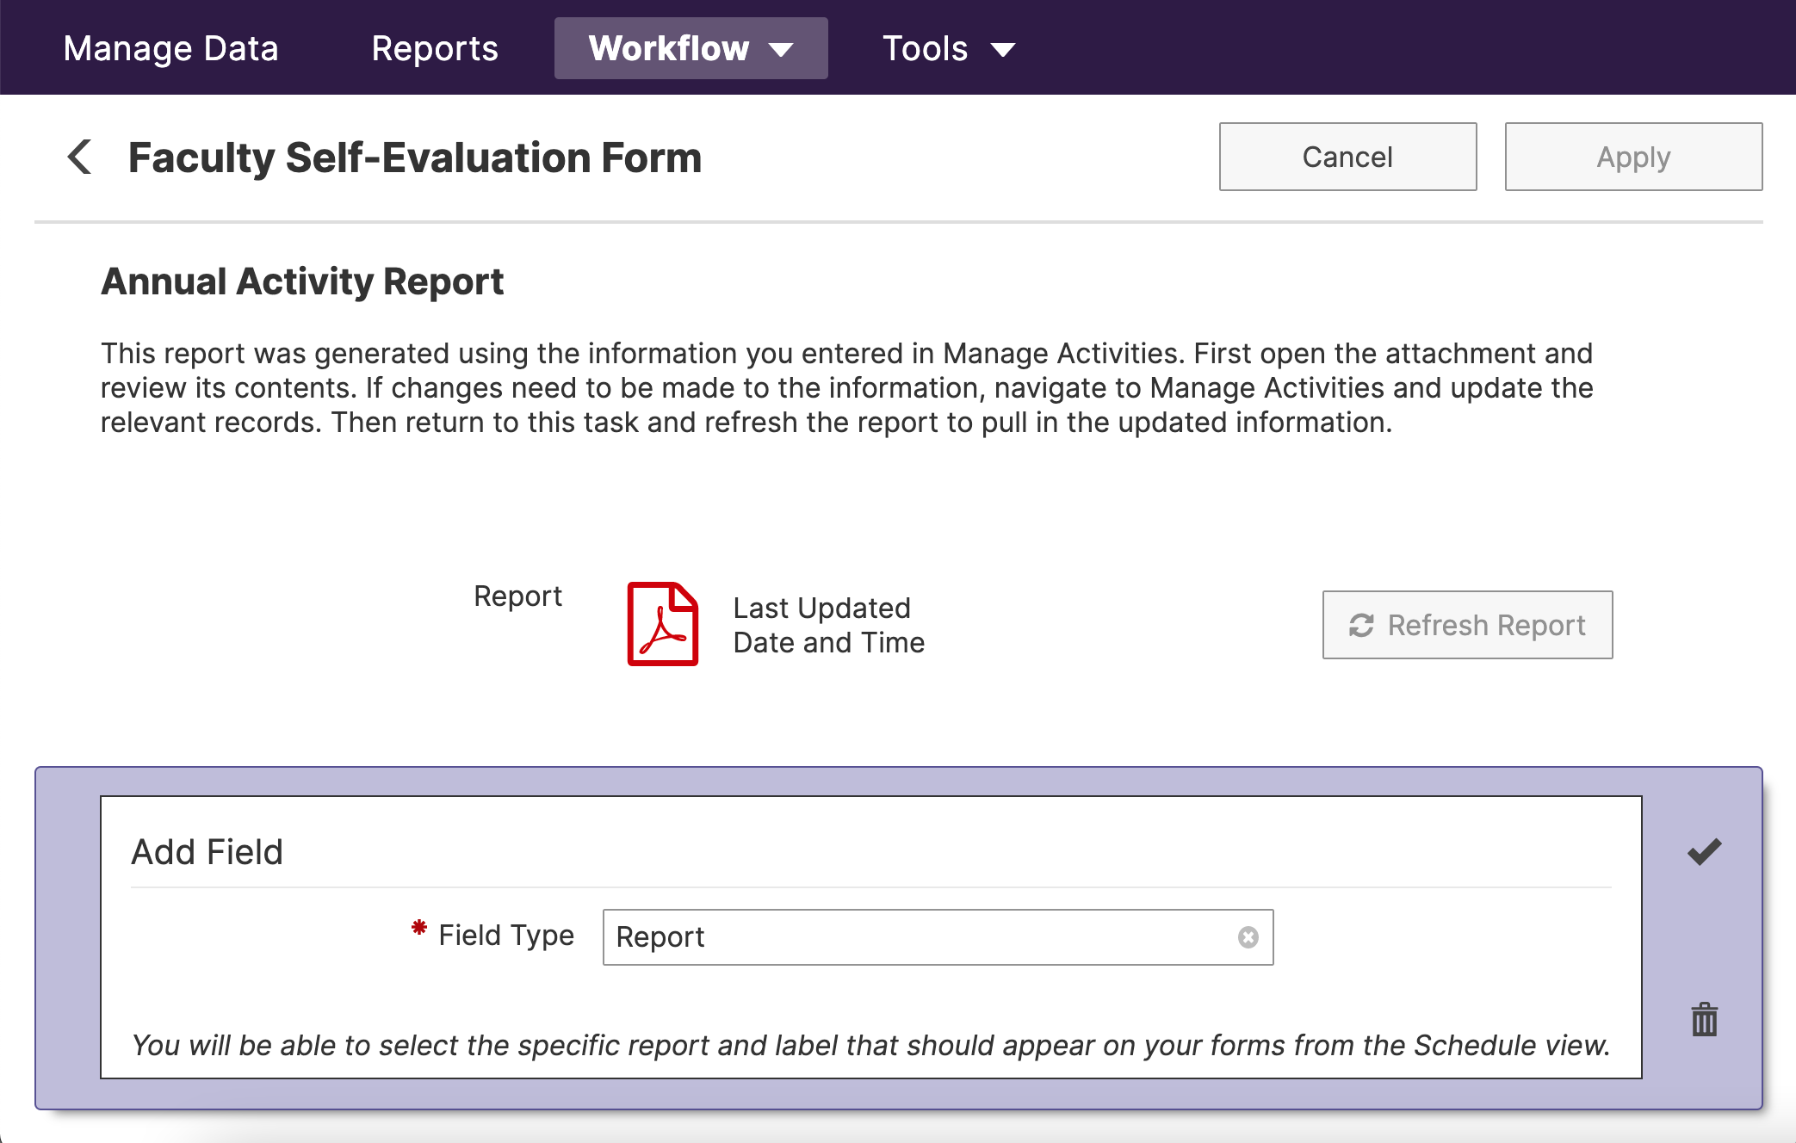1796x1143 pixels.
Task: Delete the field using the trash icon
Action: pyautogui.click(x=1704, y=1020)
